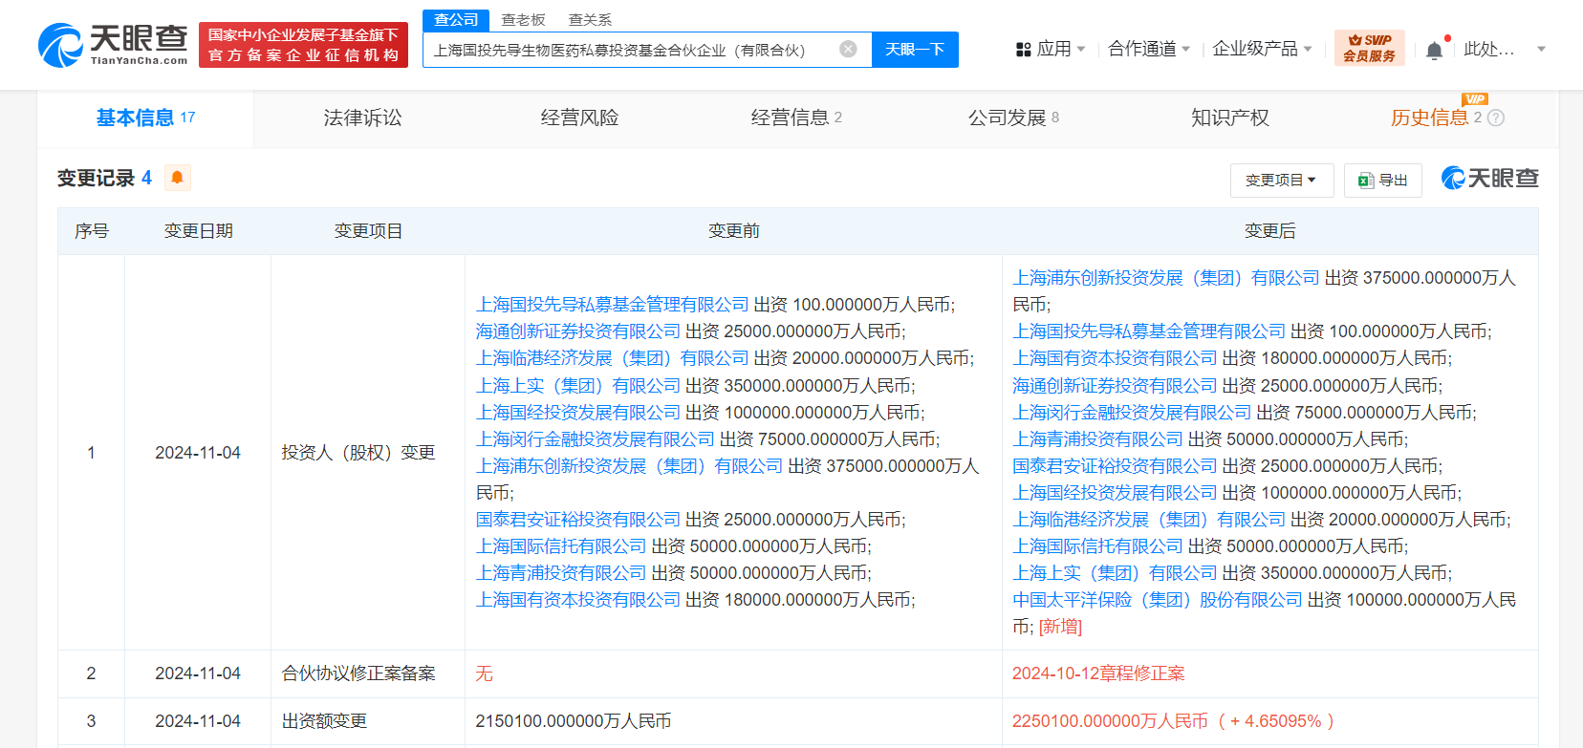Viewport: 1583px width, 748px height.
Task: Open 上海临港经济发展 link in 变更后 column
Action: tap(1149, 520)
